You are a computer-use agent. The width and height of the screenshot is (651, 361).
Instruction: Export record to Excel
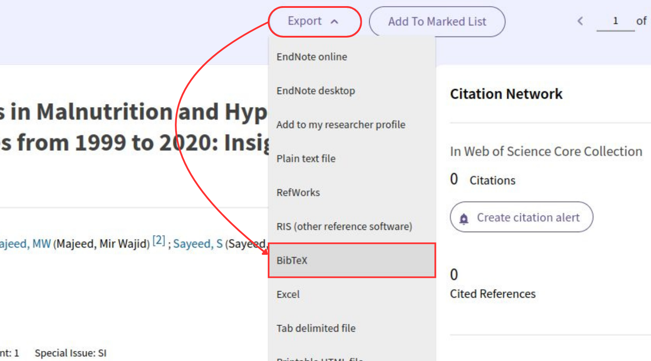[288, 295]
